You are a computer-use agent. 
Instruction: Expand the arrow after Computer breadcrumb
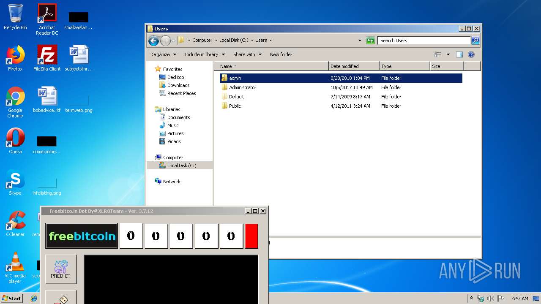[x=216, y=41]
